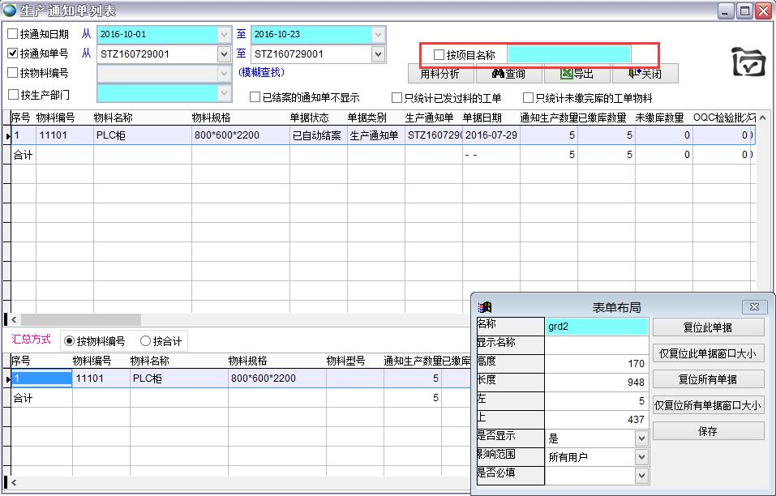The image size is (776, 496).
Task: Tick the 按项目名称 checkbox
Action: click(x=439, y=55)
